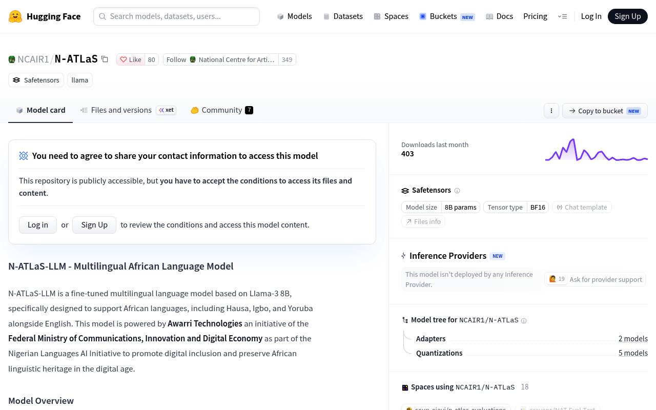This screenshot has height=410, width=656.
Task: Open the llama tag
Action: [80, 80]
